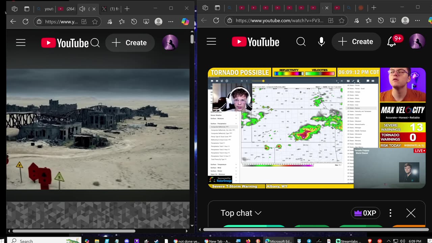Viewport: 432px width, 243px height.
Task: Open Favorites list icon in right browser
Action: (369, 21)
